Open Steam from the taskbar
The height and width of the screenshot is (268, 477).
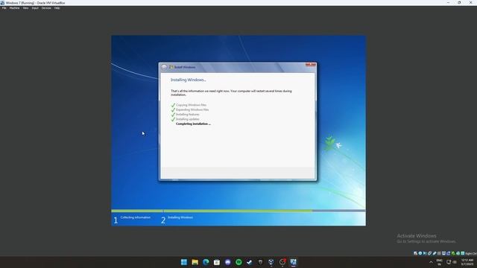(250, 262)
